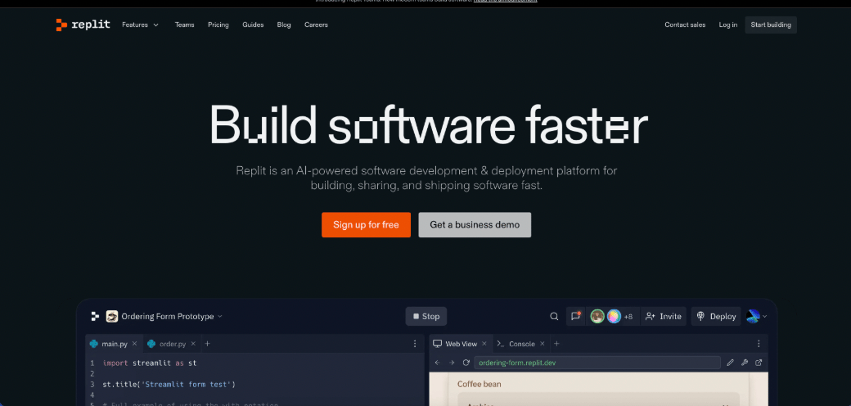Open editor pane three-dot menu
This screenshot has width=851, height=406.
415,344
